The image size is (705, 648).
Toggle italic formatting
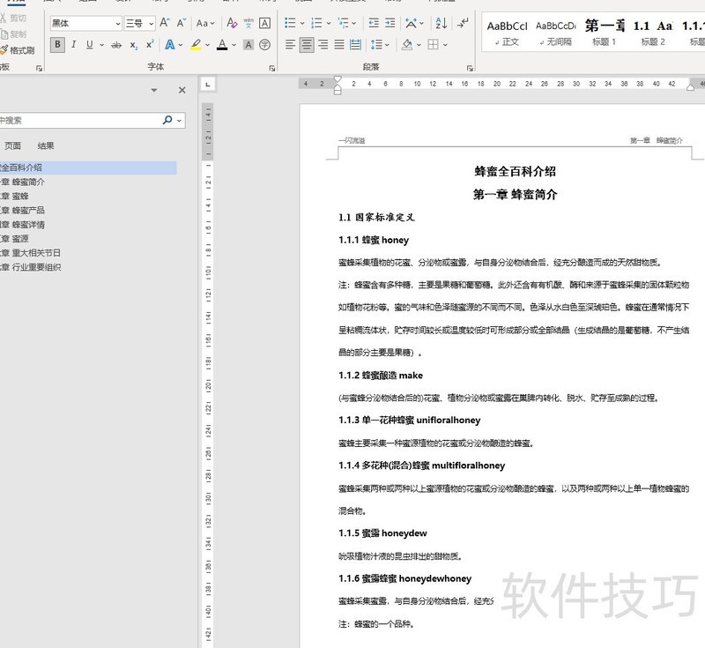[x=74, y=44]
